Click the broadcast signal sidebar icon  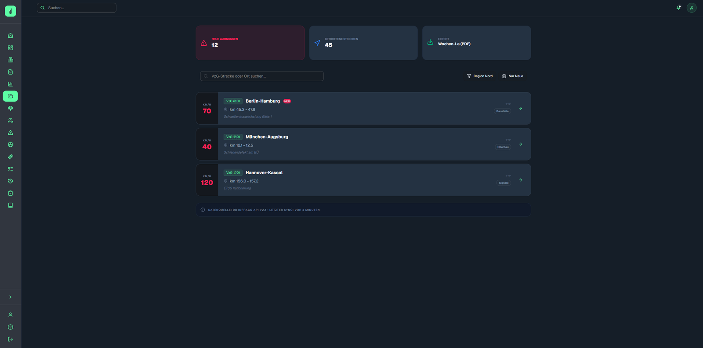(11, 108)
